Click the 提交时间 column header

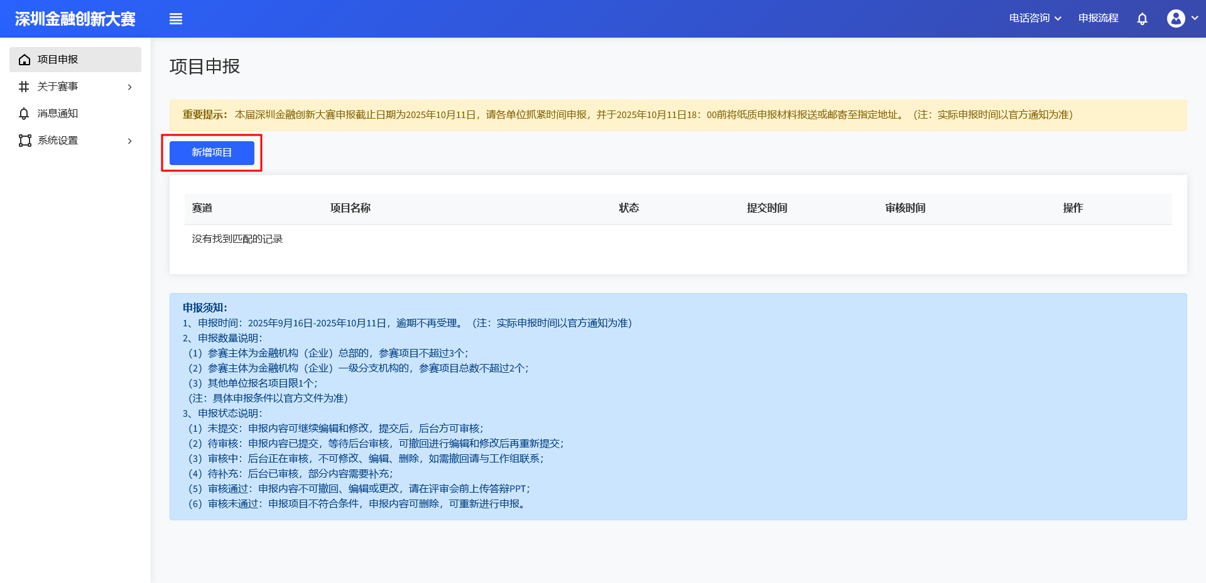pos(767,208)
